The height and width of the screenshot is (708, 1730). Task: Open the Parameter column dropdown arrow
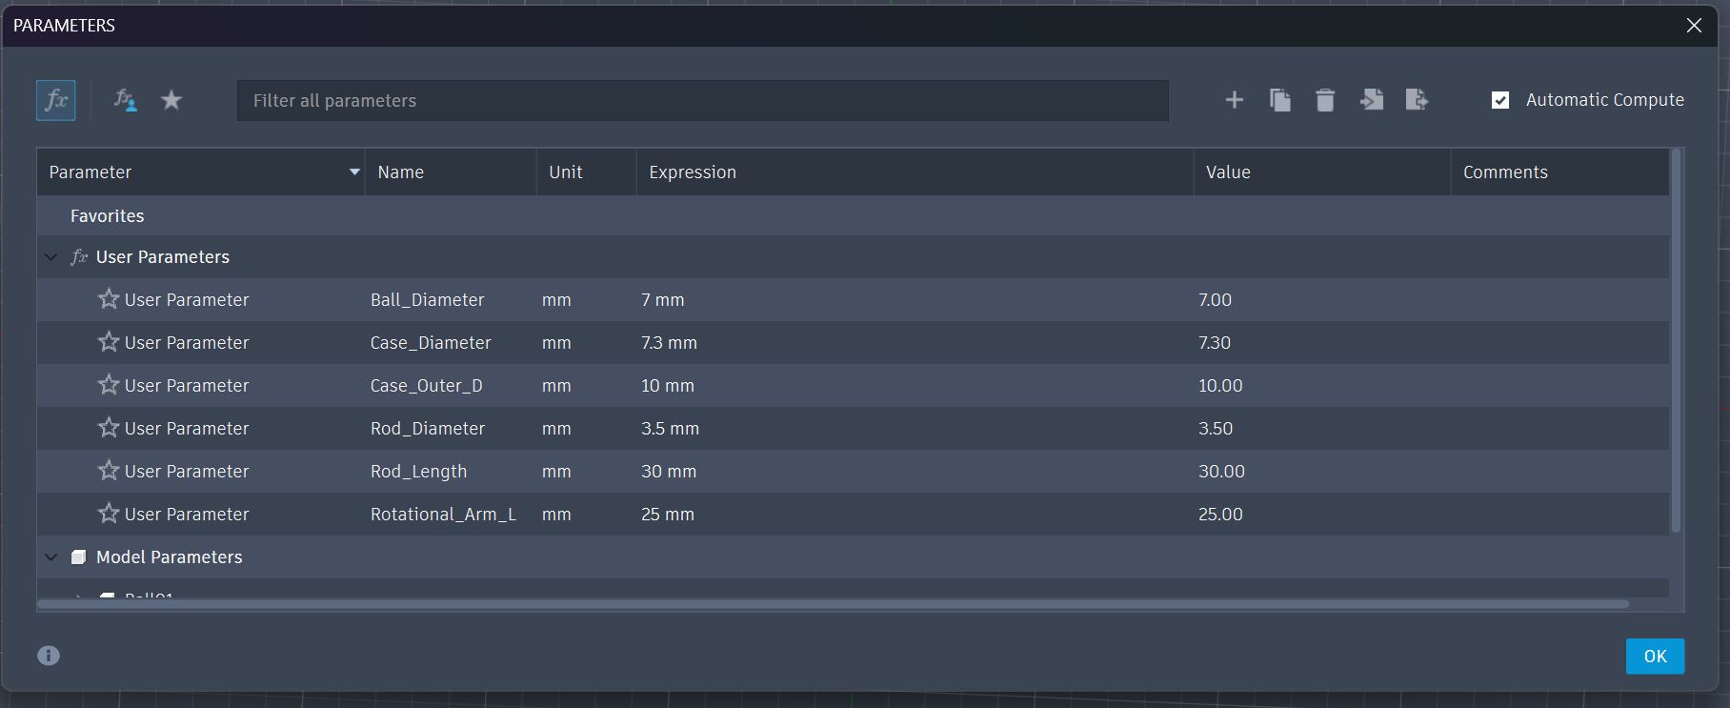click(x=354, y=172)
